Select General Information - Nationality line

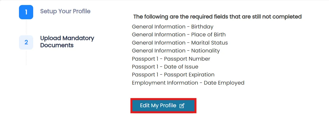coord(176,51)
